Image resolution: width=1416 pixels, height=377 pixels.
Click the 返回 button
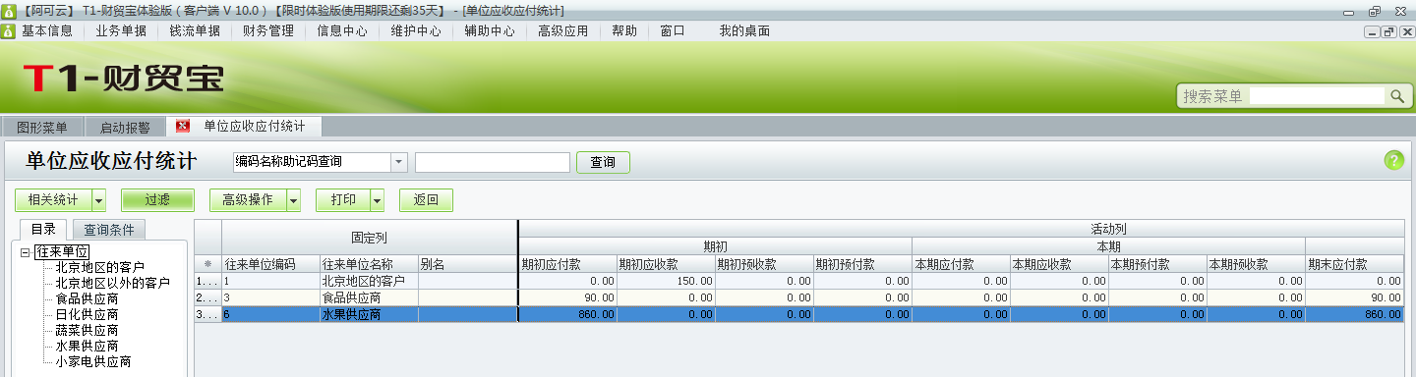[x=426, y=199]
